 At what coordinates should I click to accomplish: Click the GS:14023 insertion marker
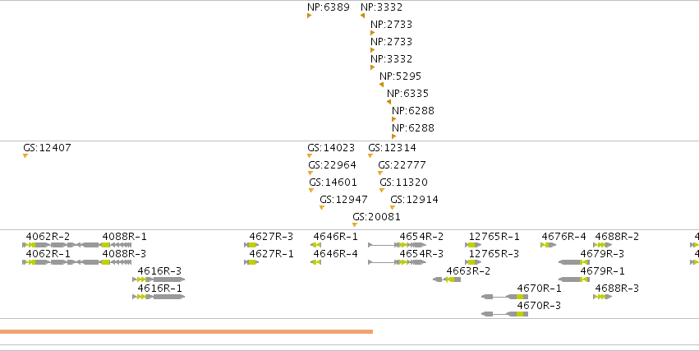pos(310,155)
